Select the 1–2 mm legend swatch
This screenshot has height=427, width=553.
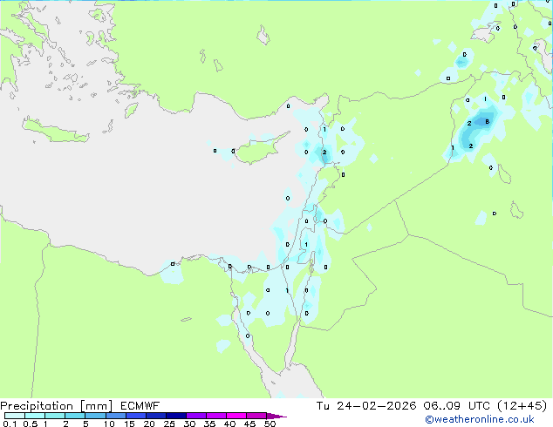tap(55, 416)
